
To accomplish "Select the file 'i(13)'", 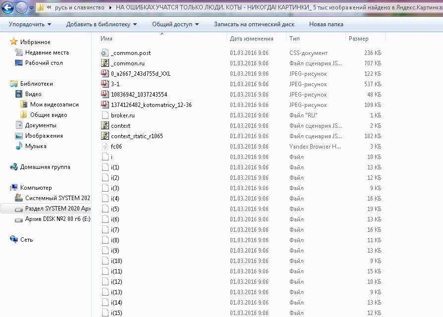I will [x=116, y=292].
